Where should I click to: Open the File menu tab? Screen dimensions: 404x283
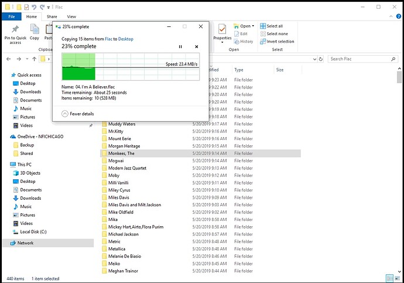pos(12,17)
